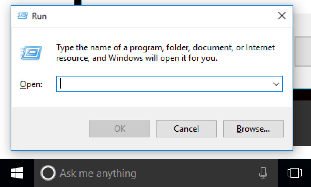Click the gray box behind the dialog's right edge
The width and height of the screenshot is (311, 187).
click(x=302, y=51)
